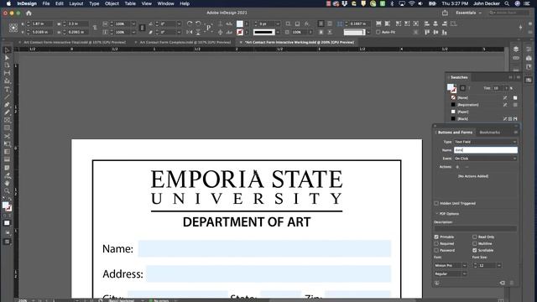Screen dimensions: 537x302
Task: Open the Help menu
Action: (x=185, y=3)
